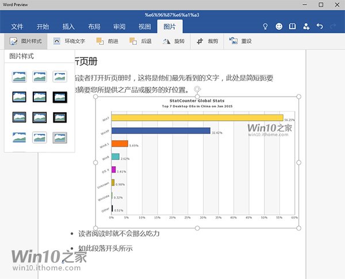Open the 图片样式 picture styles button
The height and width of the screenshot is (279, 345).
click(25, 41)
